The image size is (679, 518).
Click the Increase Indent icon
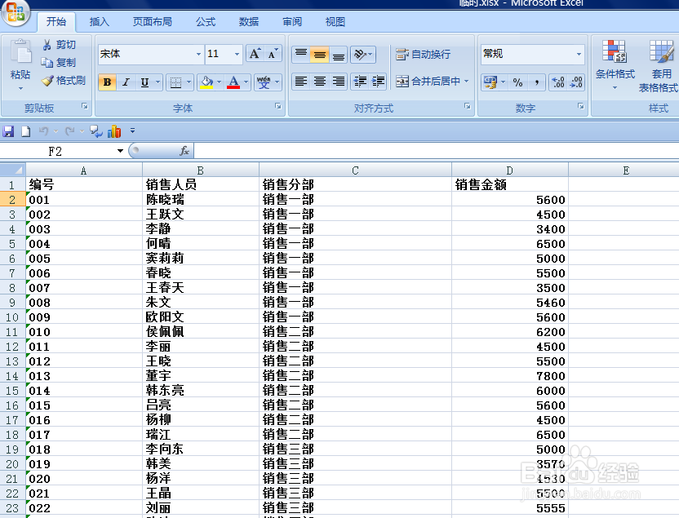(x=378, y=81)
